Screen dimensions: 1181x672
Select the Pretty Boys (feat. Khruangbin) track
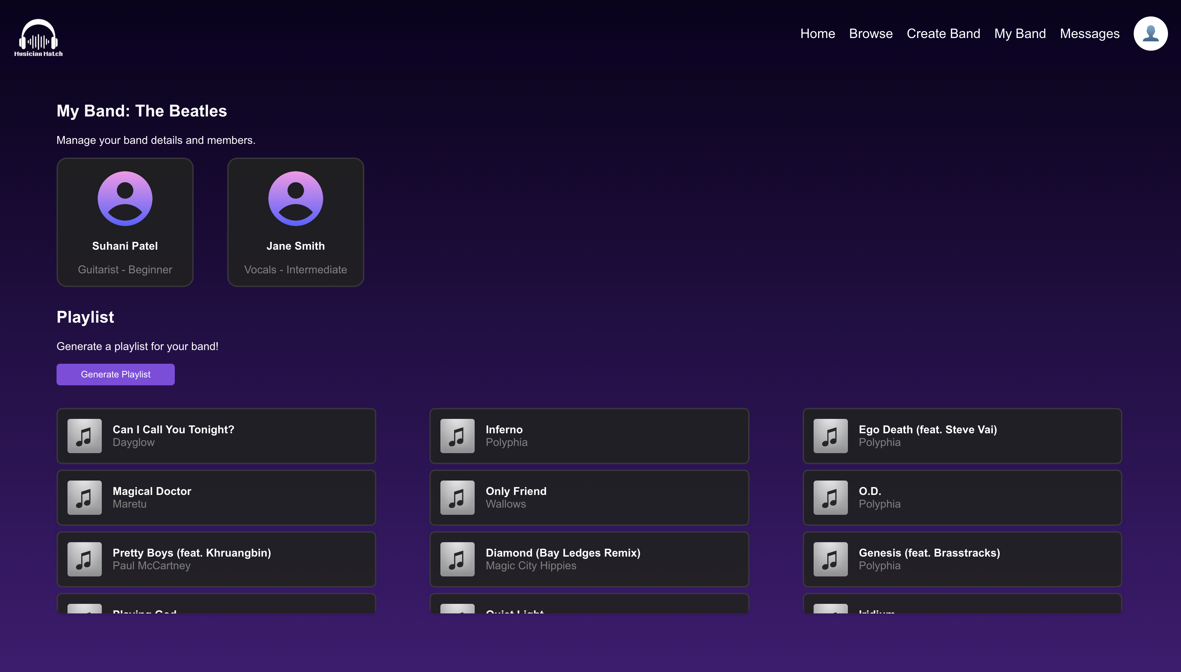click(216, 559)
